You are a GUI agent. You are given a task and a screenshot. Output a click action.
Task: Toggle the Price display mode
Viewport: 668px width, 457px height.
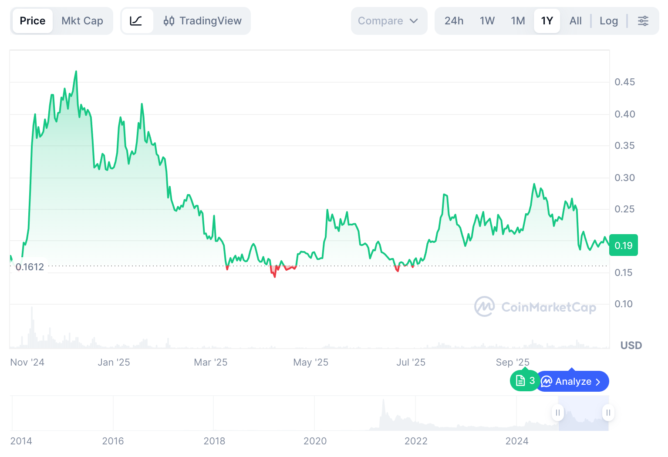(32, 20)
